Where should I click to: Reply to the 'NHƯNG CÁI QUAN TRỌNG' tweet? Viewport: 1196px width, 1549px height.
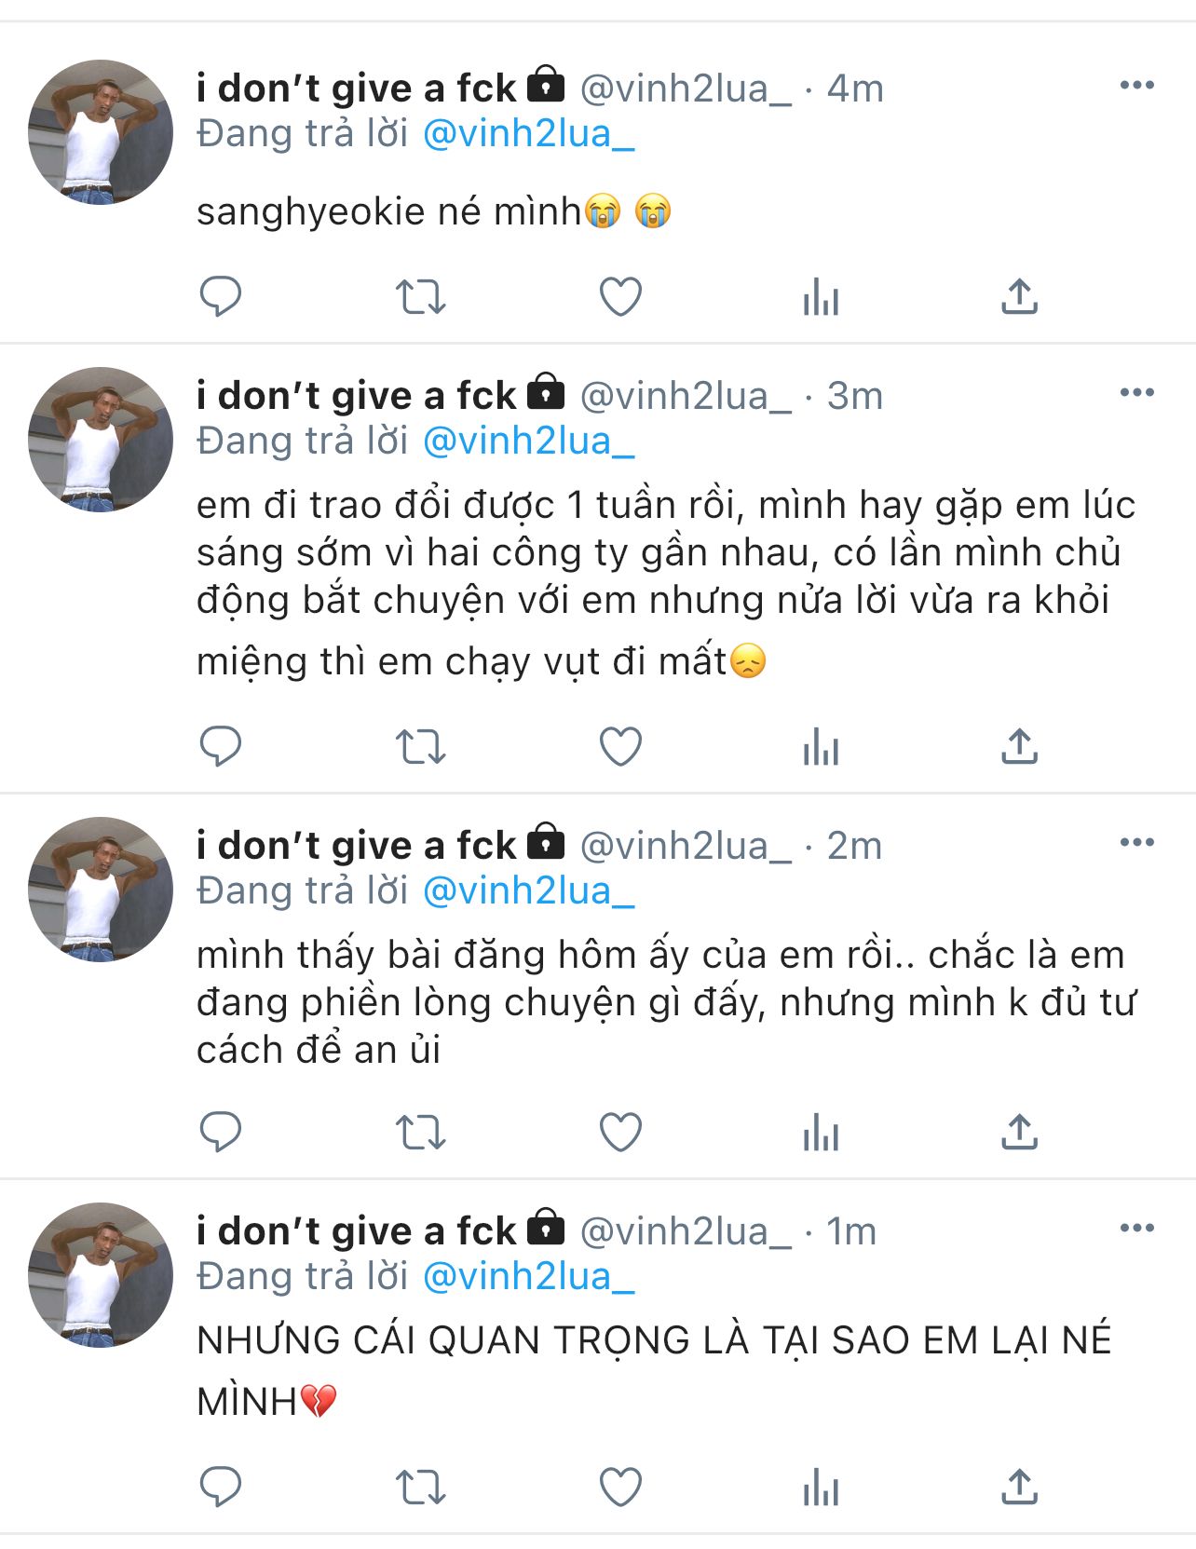click(221, 1487)
